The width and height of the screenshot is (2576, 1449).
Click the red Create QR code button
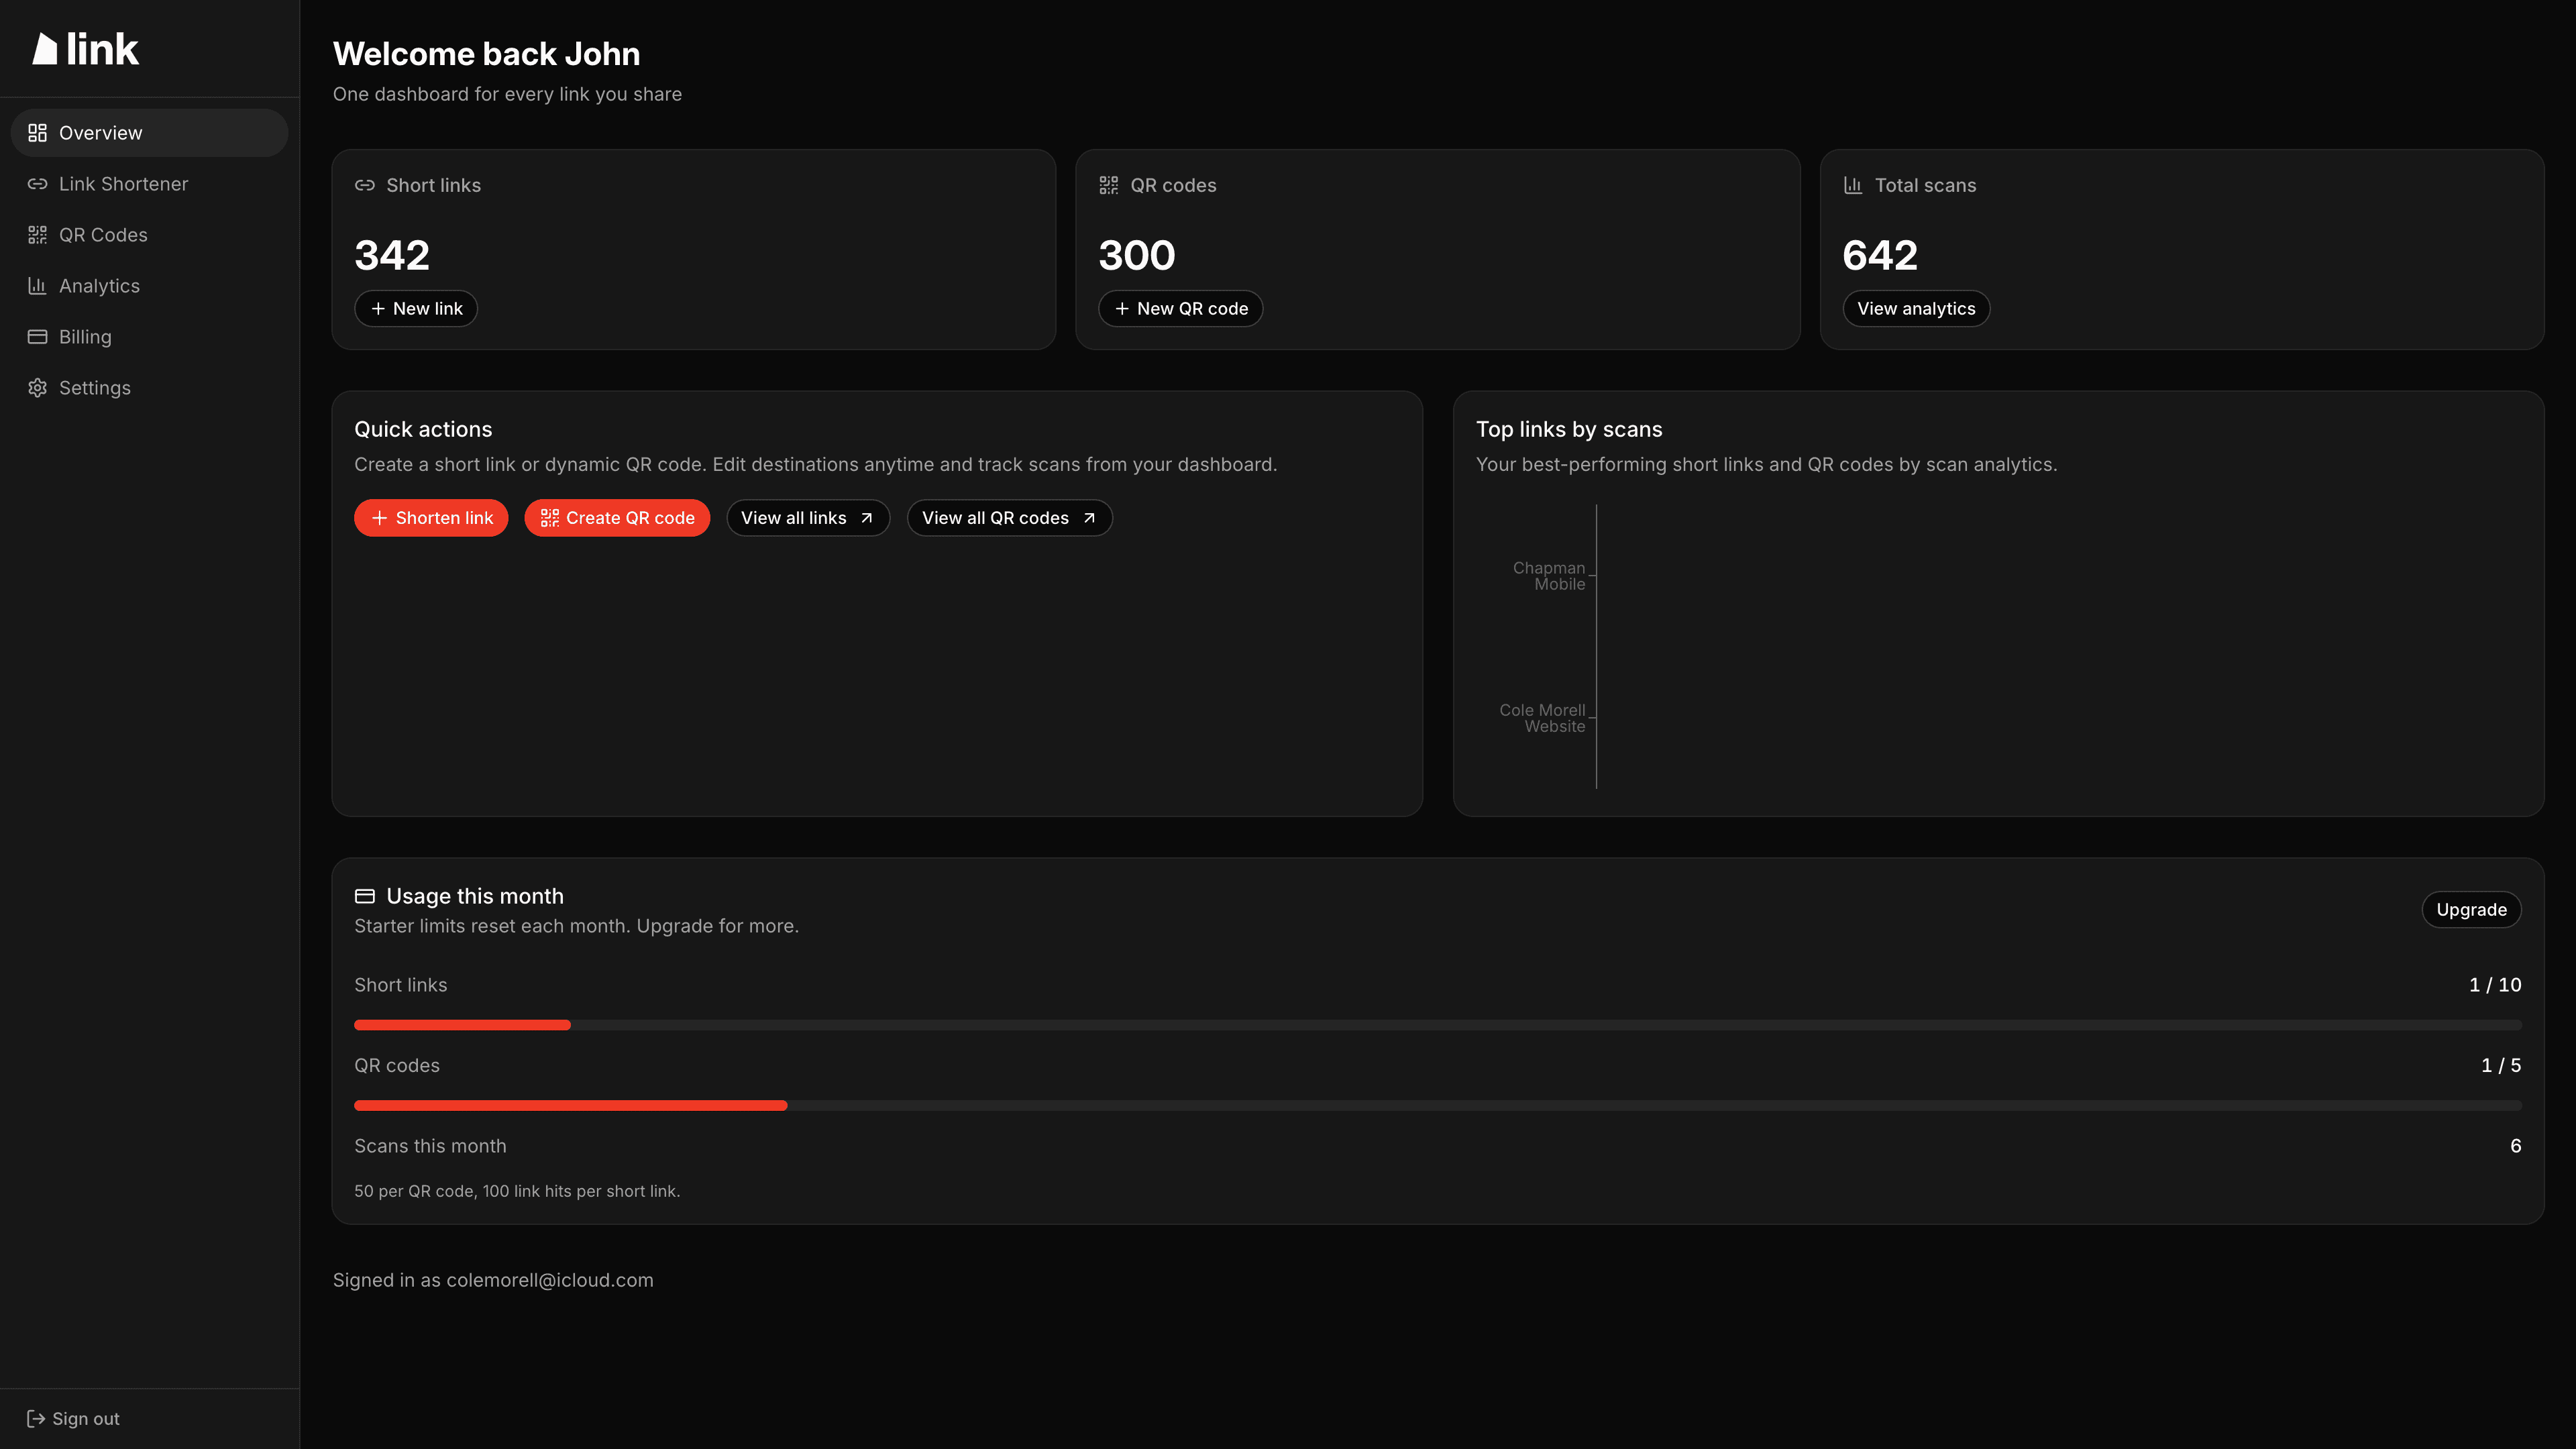click(x=617, y=518)
